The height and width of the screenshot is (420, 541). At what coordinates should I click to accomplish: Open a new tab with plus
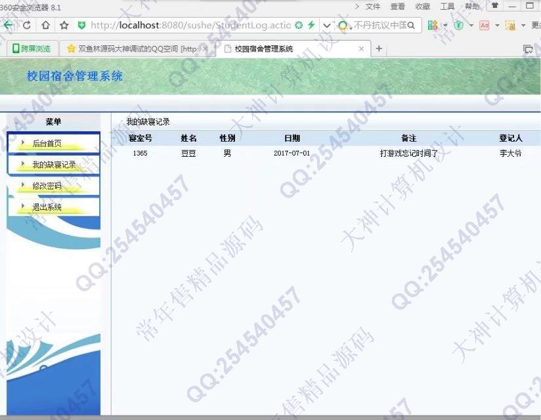(x=379, y=49)
